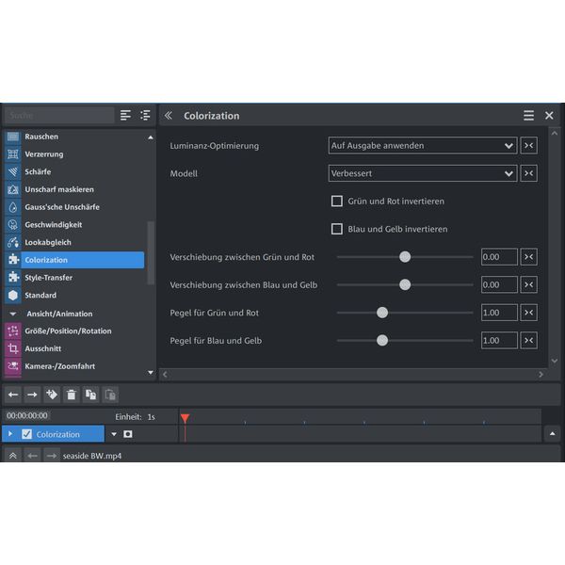Open Colorization track dropdown arrow
Viewport: 565px width, 565px height.
(114, 434)
